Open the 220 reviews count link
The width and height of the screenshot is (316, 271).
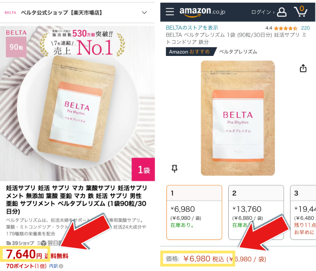tap(305, 28)
